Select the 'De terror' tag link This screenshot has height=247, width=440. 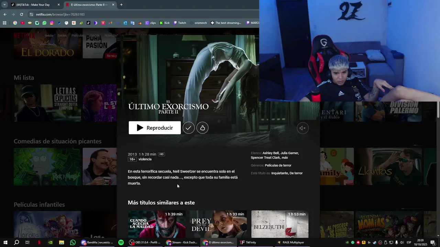pyautogui.click(x=296, y=173)
